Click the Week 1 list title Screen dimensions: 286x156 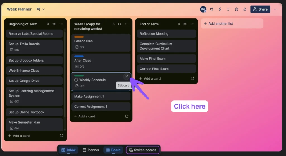[x=88, y=27]
